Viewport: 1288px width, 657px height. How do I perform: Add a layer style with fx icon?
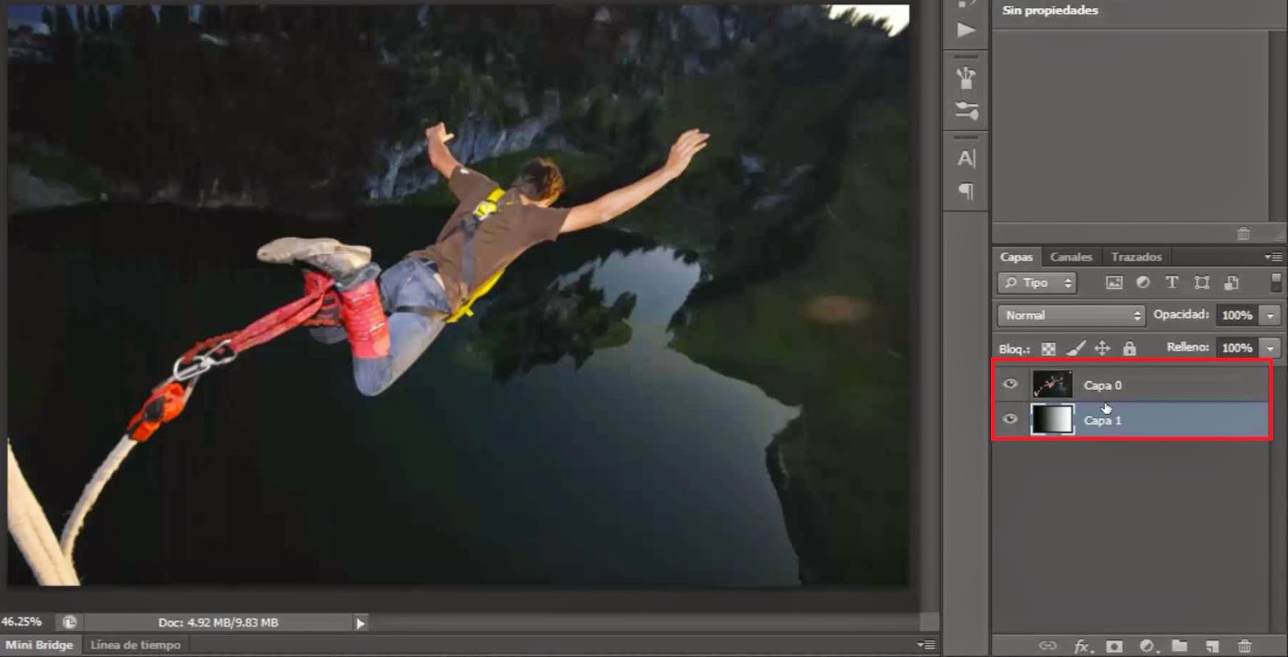pos(1082,646)
